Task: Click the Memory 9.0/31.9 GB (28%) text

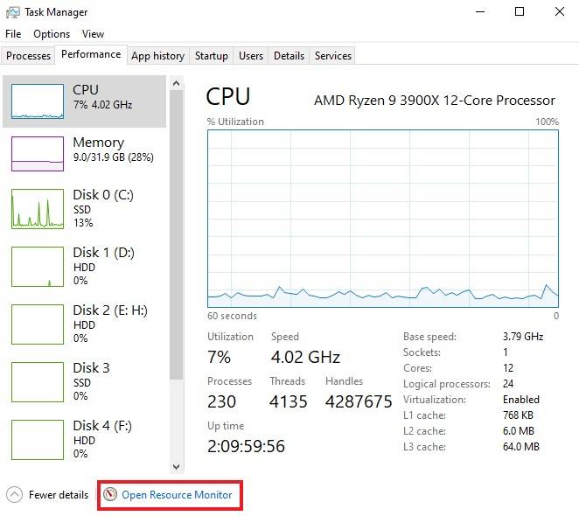Action: click(114, 157)
